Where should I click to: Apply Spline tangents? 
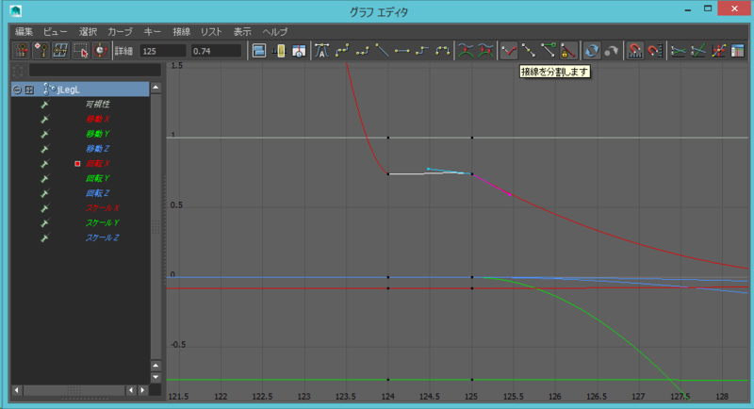pos(342,51)
